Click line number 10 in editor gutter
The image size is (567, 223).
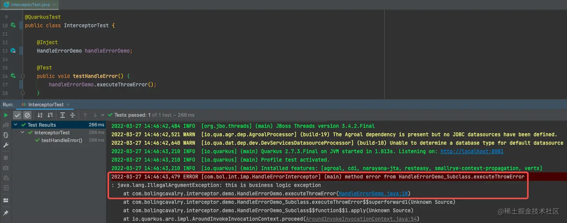pyautogui.click(x=5, y=25)
